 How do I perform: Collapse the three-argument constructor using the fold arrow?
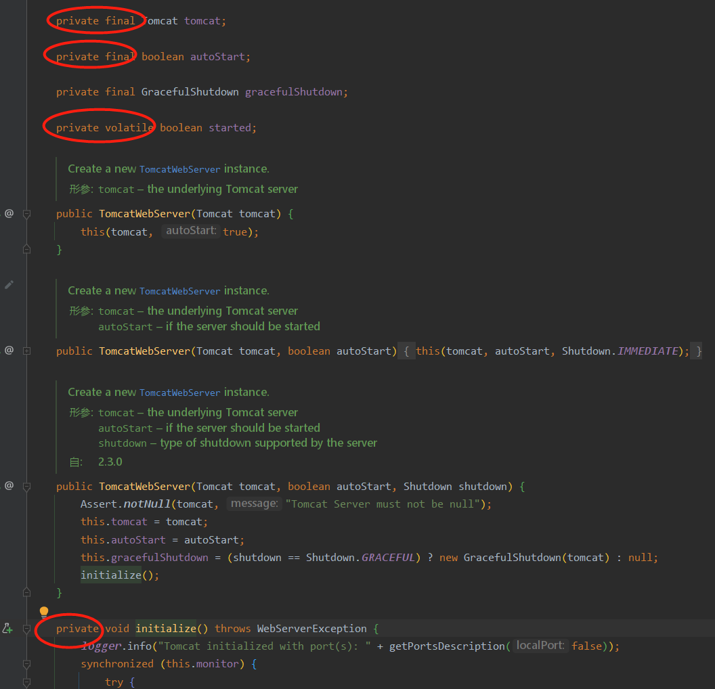(26, 486)
